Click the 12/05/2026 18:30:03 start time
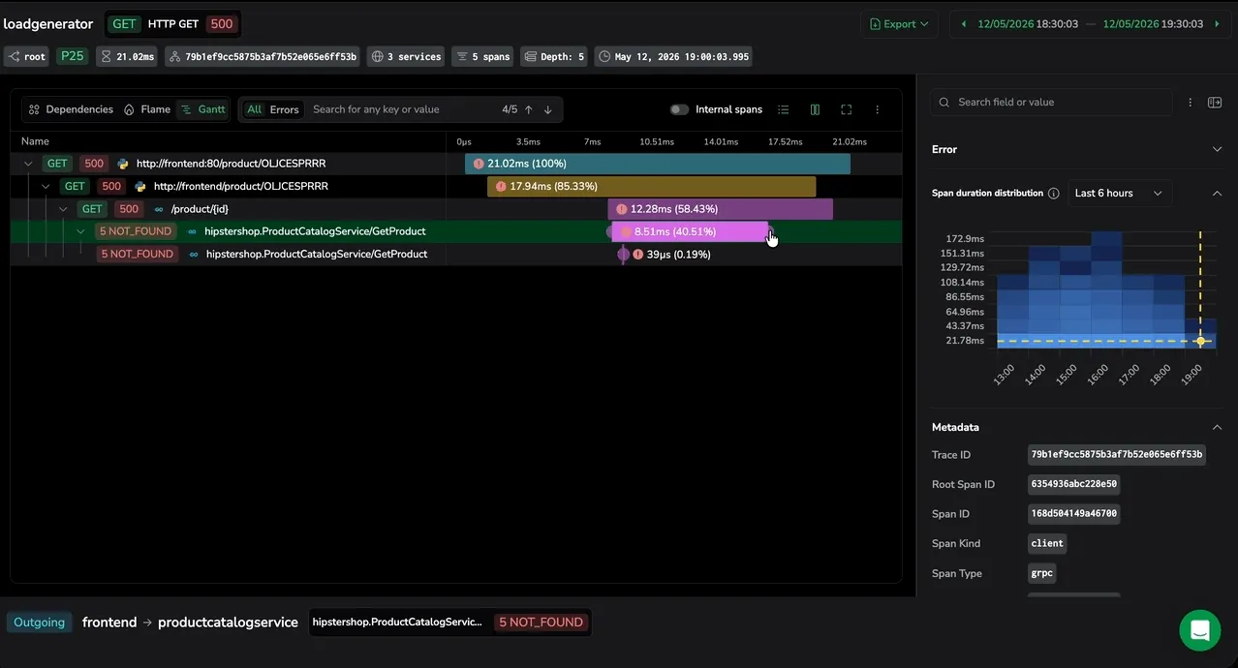 [1028, 24]
